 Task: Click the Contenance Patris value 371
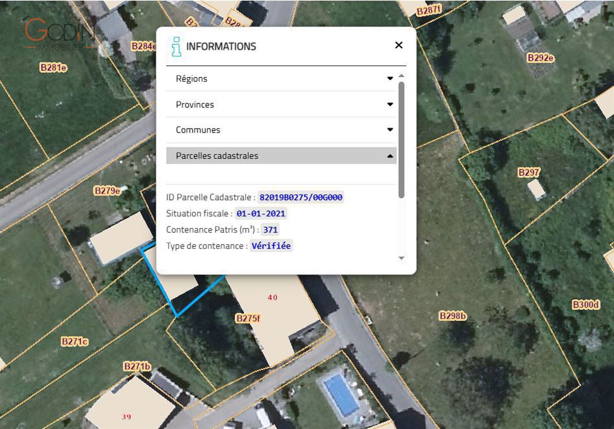click(x=271, y=230)
